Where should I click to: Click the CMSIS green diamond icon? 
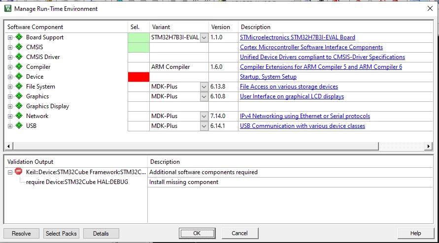pyautogui.click(x=19, y=47)
